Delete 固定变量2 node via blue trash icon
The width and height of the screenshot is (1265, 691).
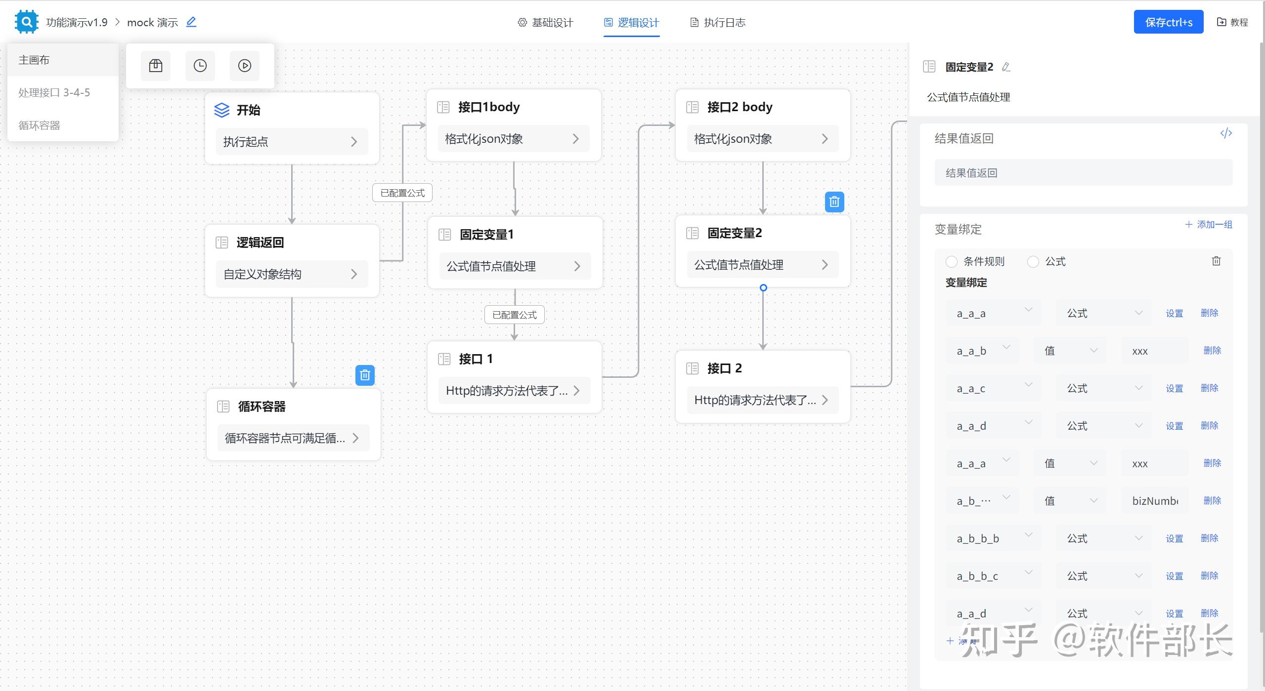834,202
